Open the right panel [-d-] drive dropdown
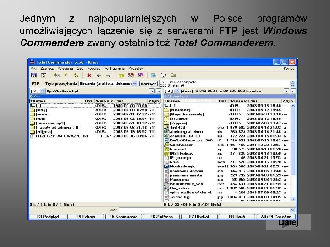 click(x=176, y=91)
